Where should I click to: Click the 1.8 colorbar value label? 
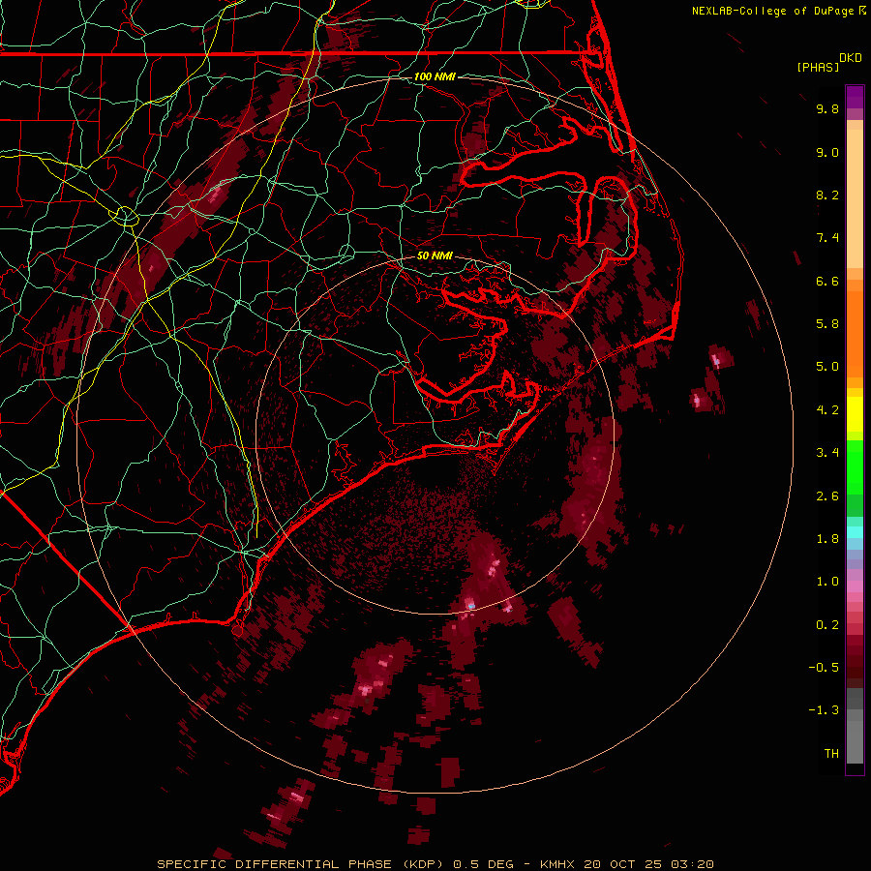click(x=827, y=539)
